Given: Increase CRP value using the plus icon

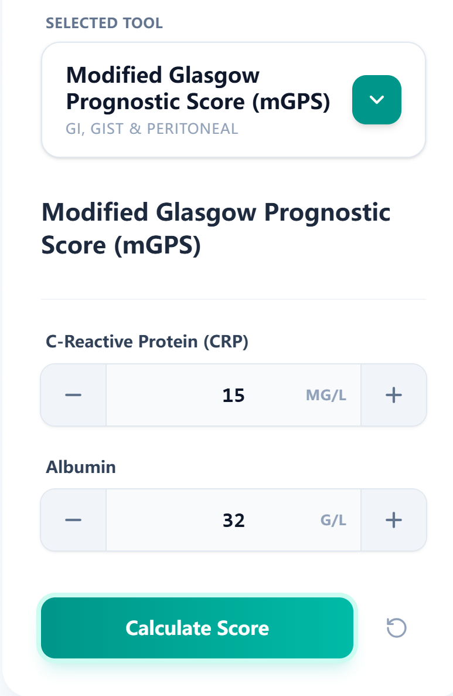Looking at the screenshot, I should 393,394.
